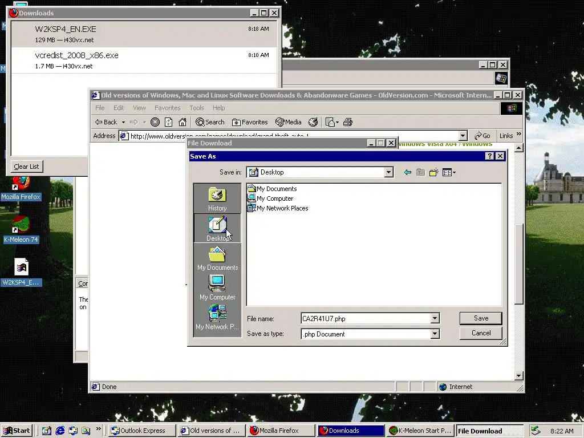Create New Folder in Save As
This screenshot has height=438, width=584.
tap(433, 172)
